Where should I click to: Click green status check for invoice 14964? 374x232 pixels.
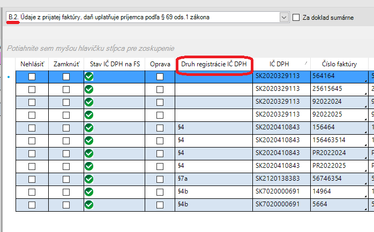(89, 192)
